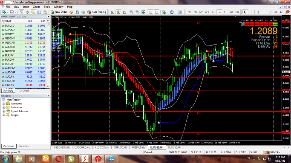Click the Windows Start button
The height and width of the screenshot is (163, 291).
pos(6,159)
